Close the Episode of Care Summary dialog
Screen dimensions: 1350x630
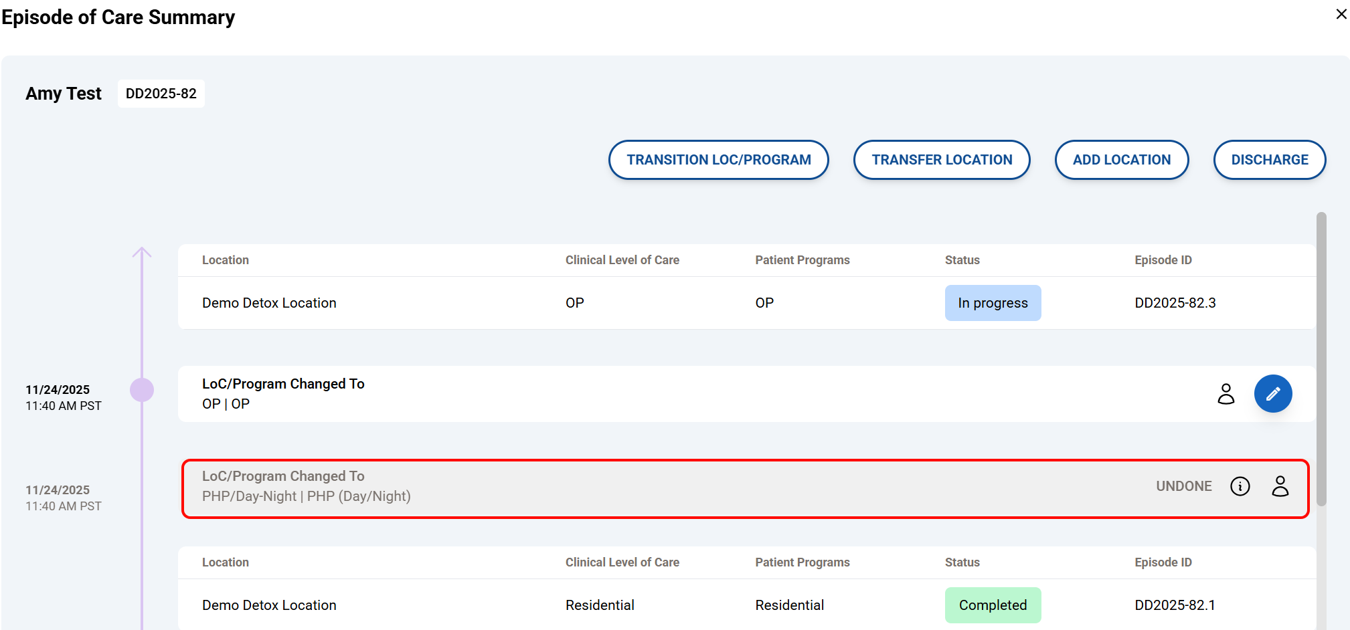click(x=1341, y=14)
